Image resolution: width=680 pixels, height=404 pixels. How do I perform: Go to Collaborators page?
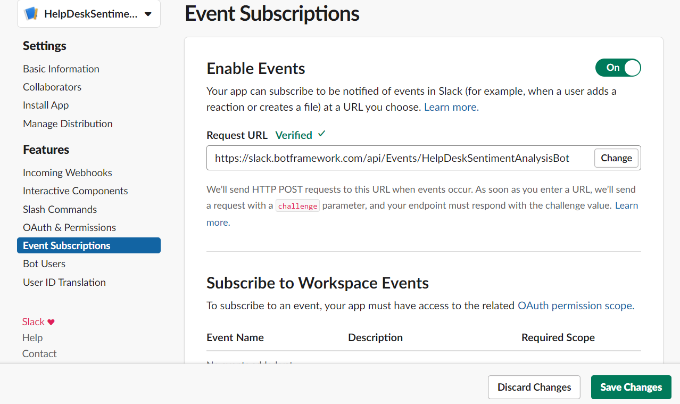(52, 87)
